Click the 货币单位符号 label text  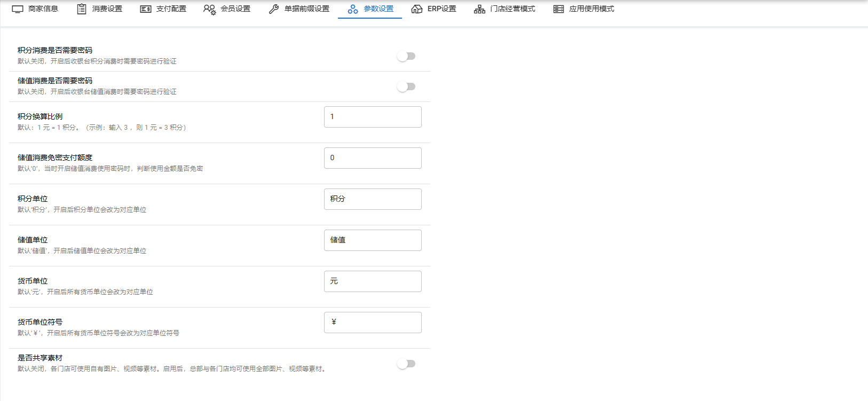click(40, 322)
